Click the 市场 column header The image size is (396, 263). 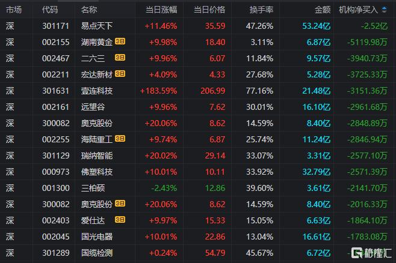point(14,10)
